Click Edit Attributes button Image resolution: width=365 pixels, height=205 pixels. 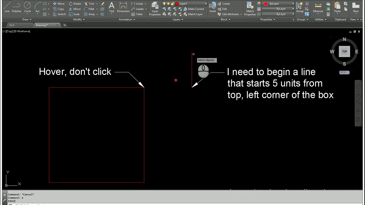click(228, 14)
